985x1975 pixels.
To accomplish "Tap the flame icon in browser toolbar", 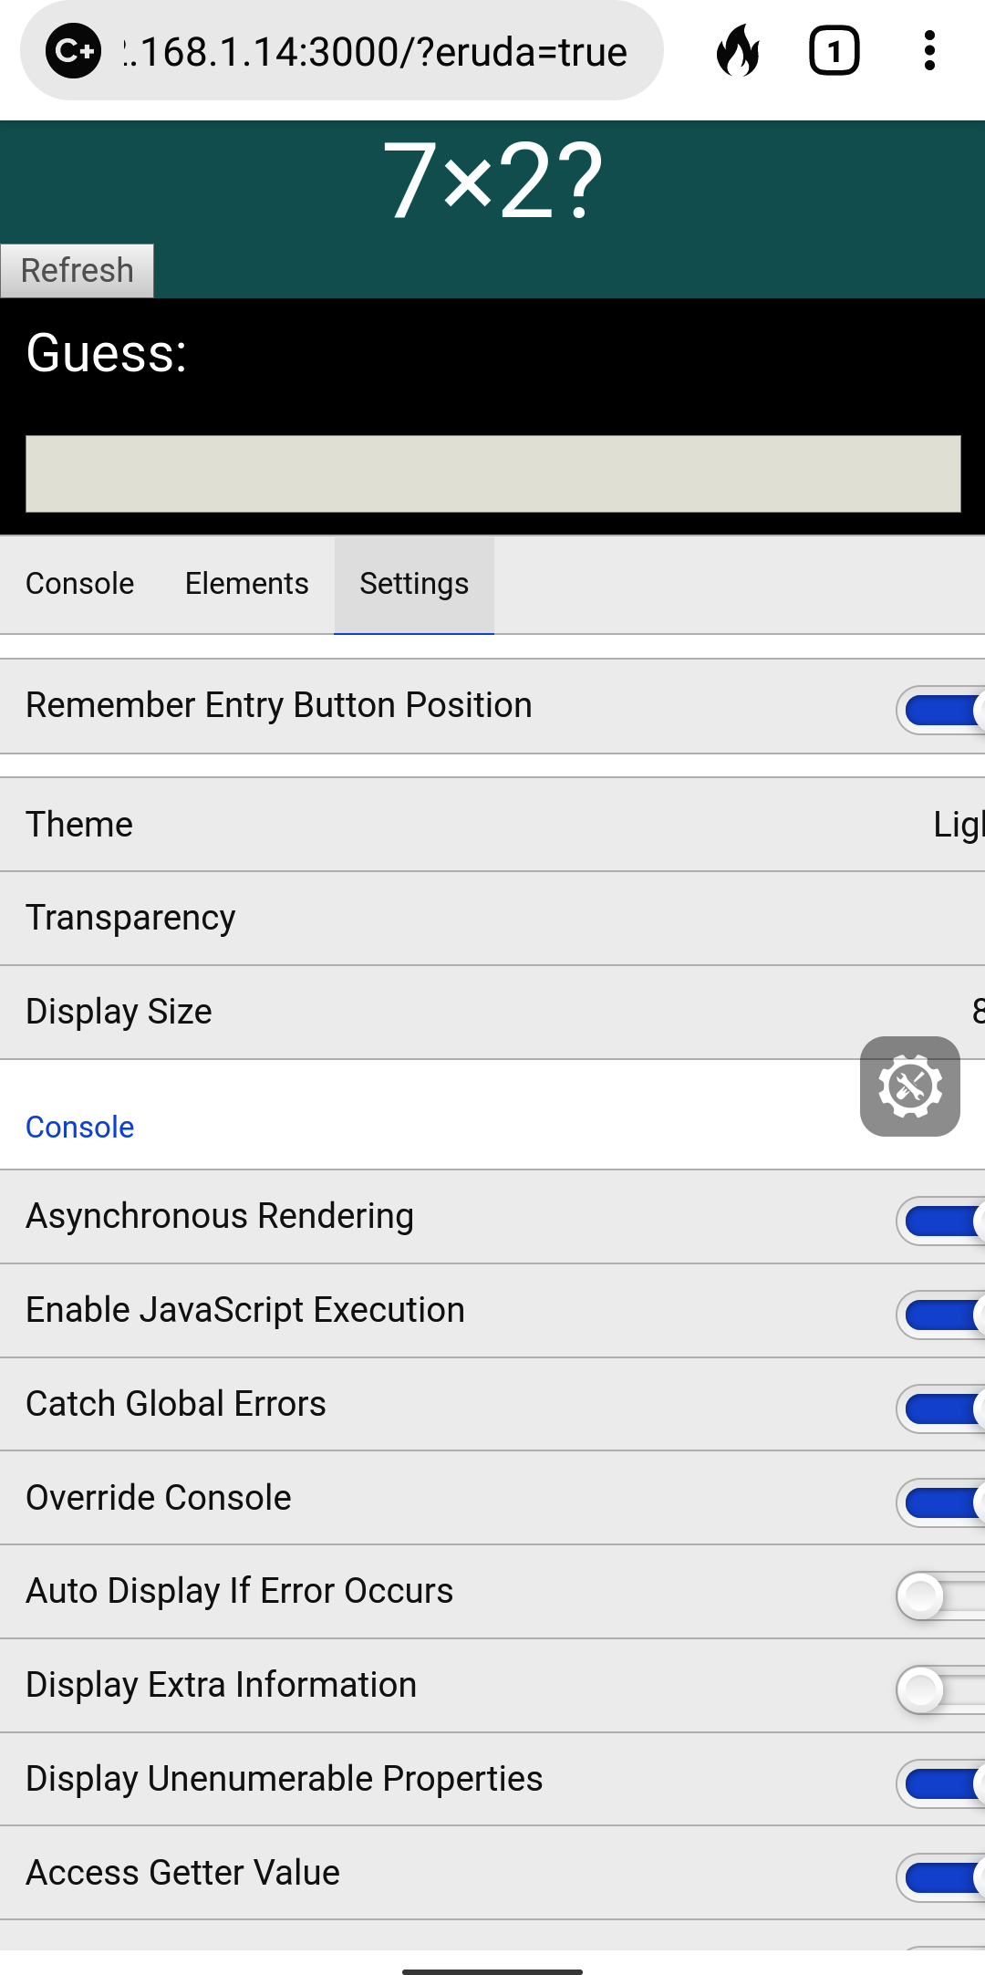I will tap(738, 51).
